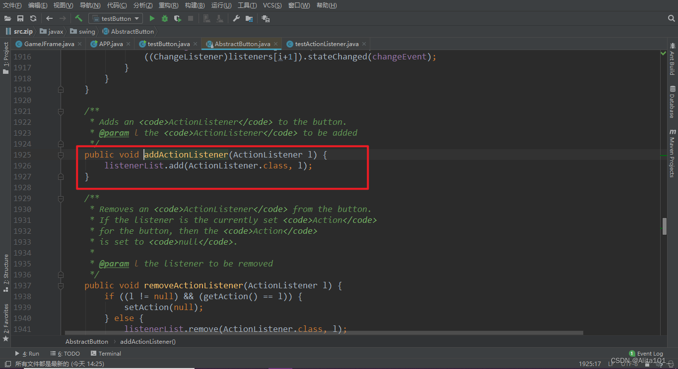Navigate back with the left arrow icon
Viewport: 678px width, 369px height.
(x=49, y=18)
